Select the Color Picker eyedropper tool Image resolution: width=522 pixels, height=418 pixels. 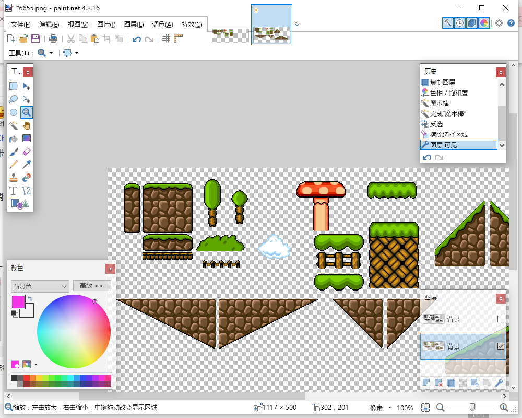pos(26,165)
